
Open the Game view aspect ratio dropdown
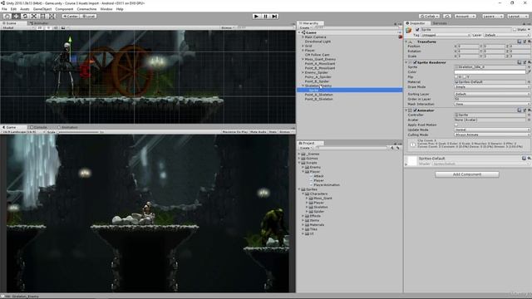(x=23, y=132)
